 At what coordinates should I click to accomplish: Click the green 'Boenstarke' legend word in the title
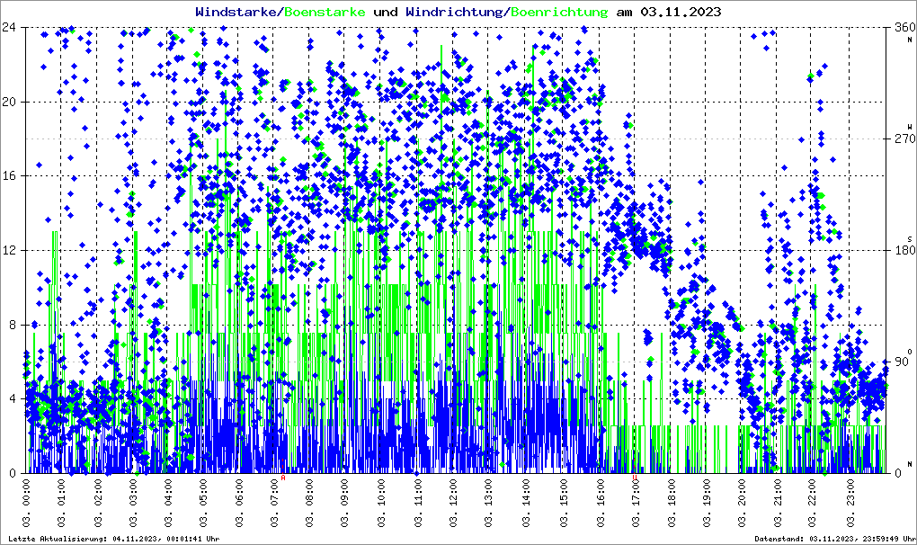click(x=325, y=12)
